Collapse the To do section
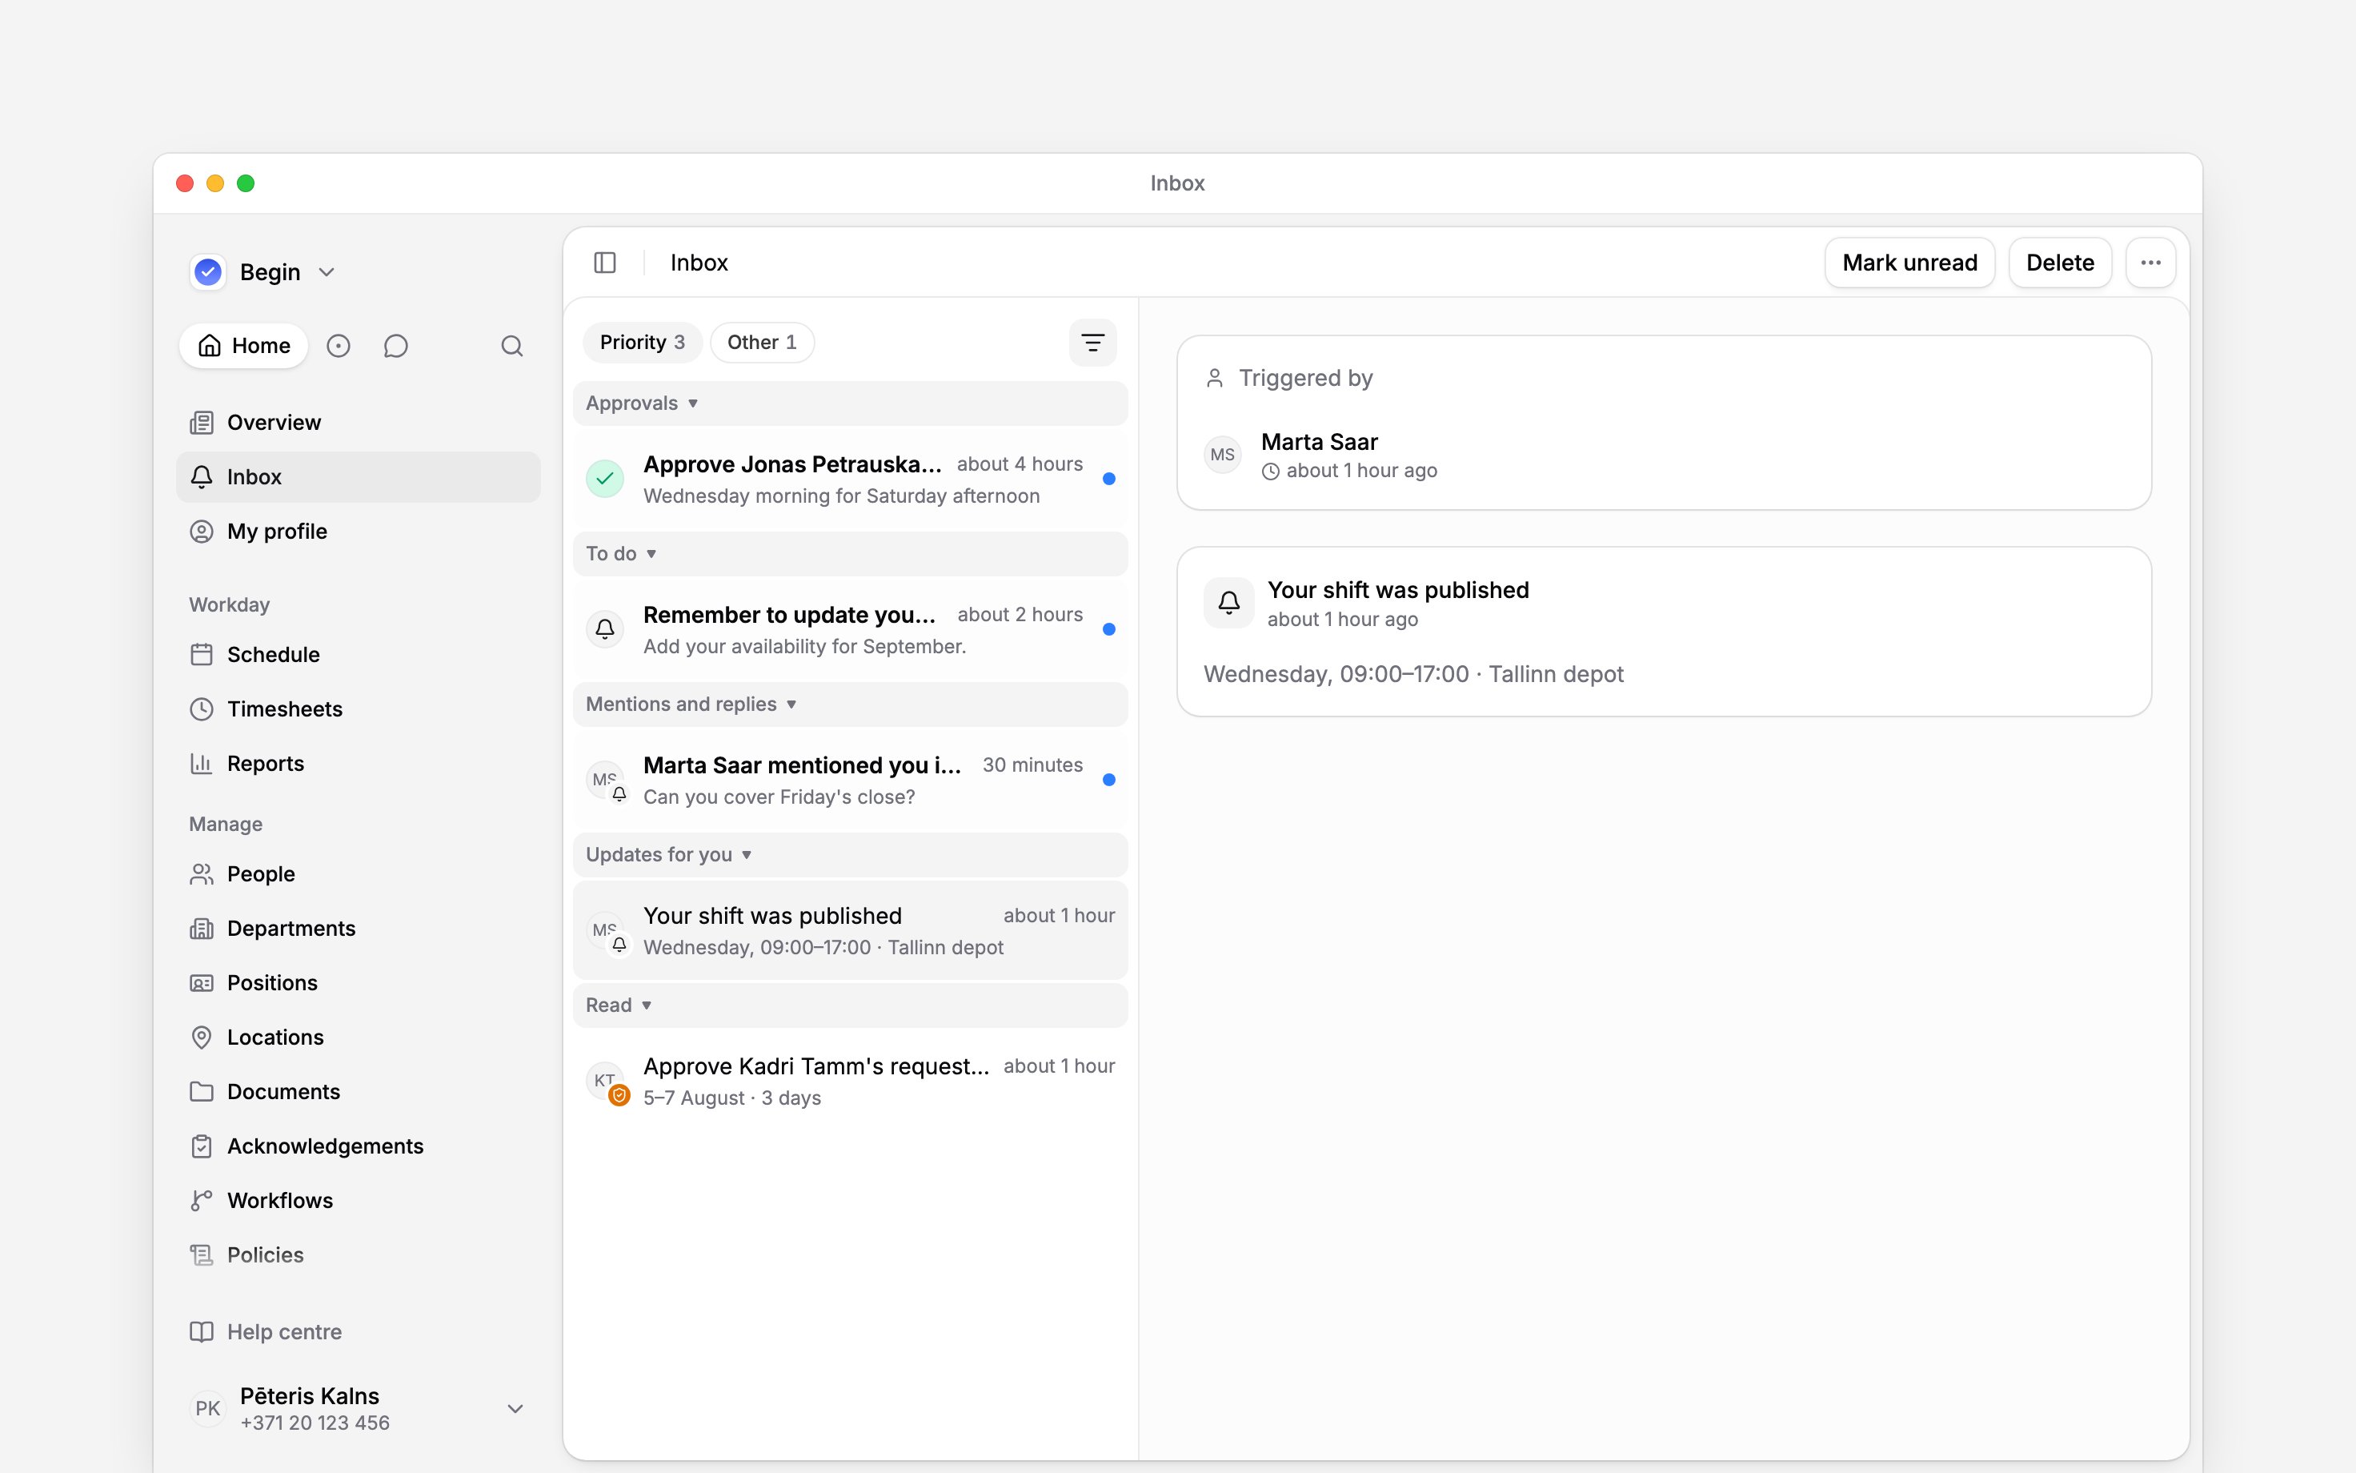The image size is (2356, 1473). coord(850,553)
